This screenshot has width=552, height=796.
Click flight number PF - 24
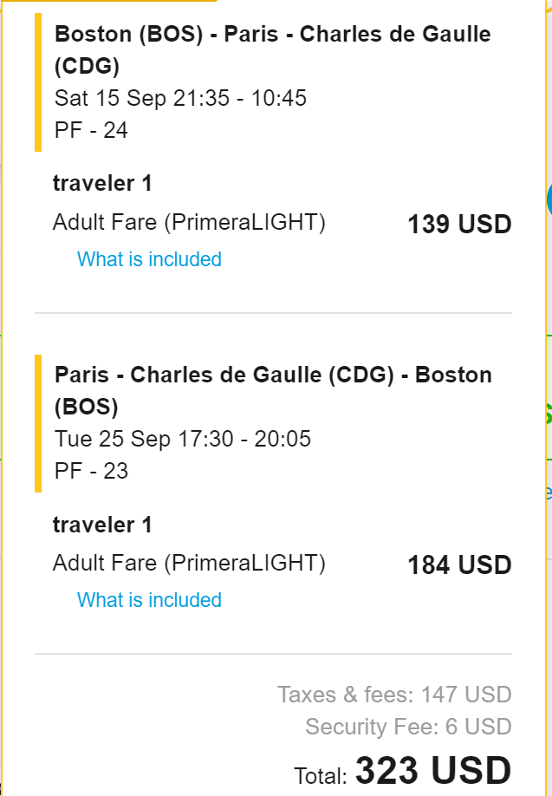[x=91, y=130]
